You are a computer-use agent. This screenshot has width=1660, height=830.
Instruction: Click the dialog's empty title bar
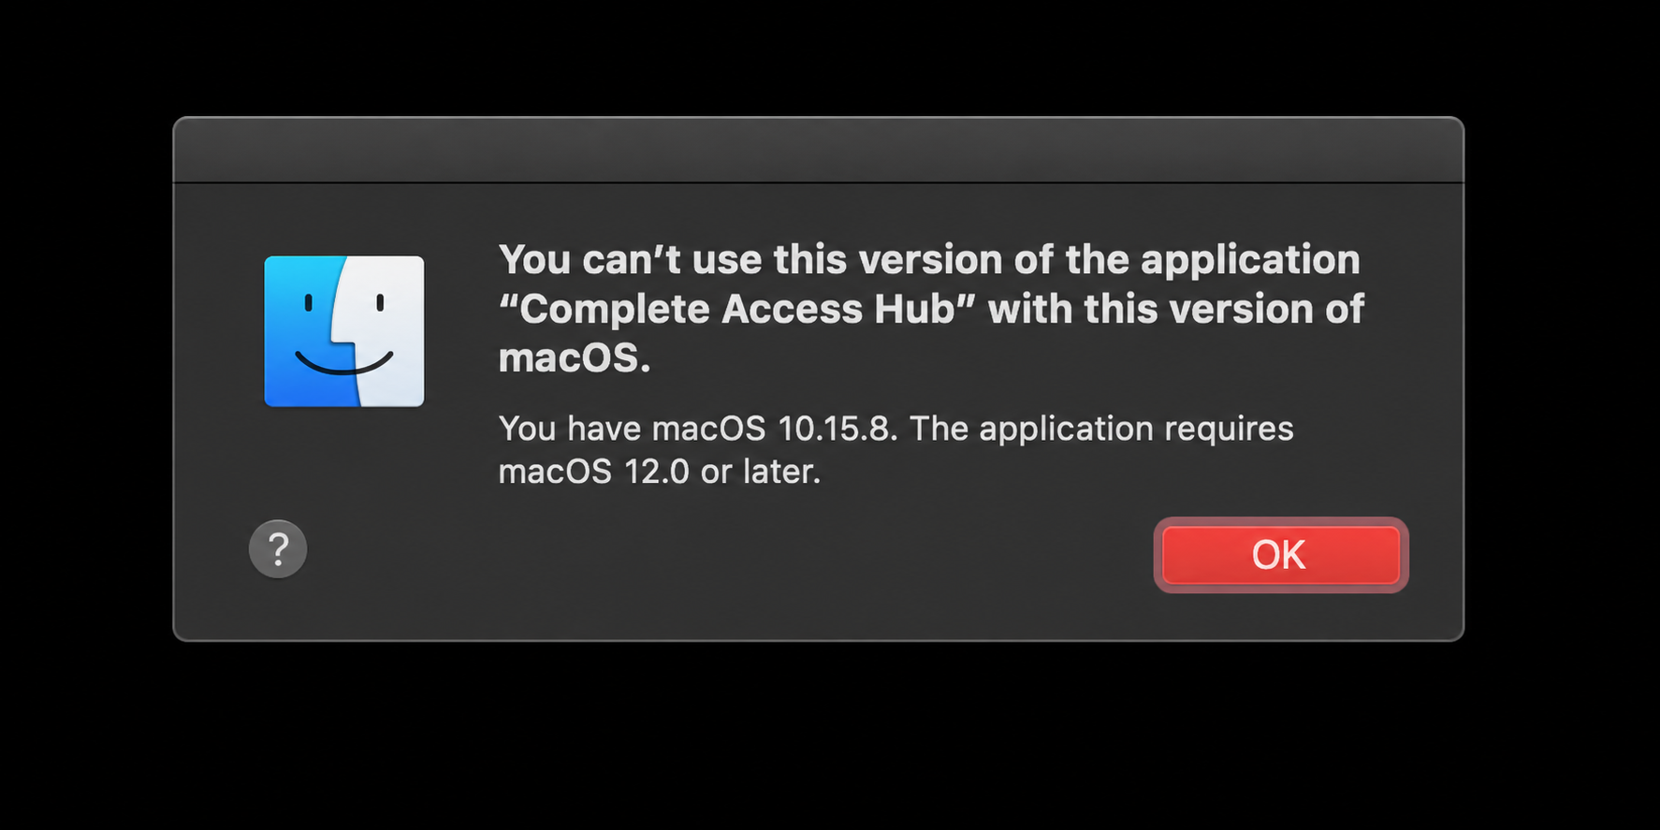click(x=819, y=150)
